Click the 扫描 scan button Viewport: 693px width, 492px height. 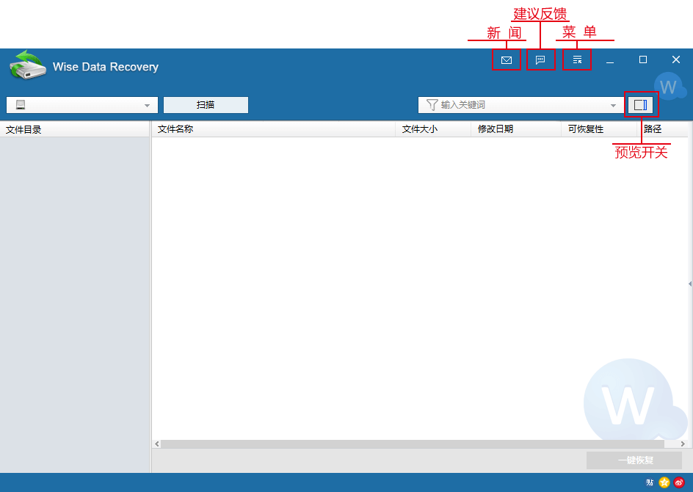point(206,105)
